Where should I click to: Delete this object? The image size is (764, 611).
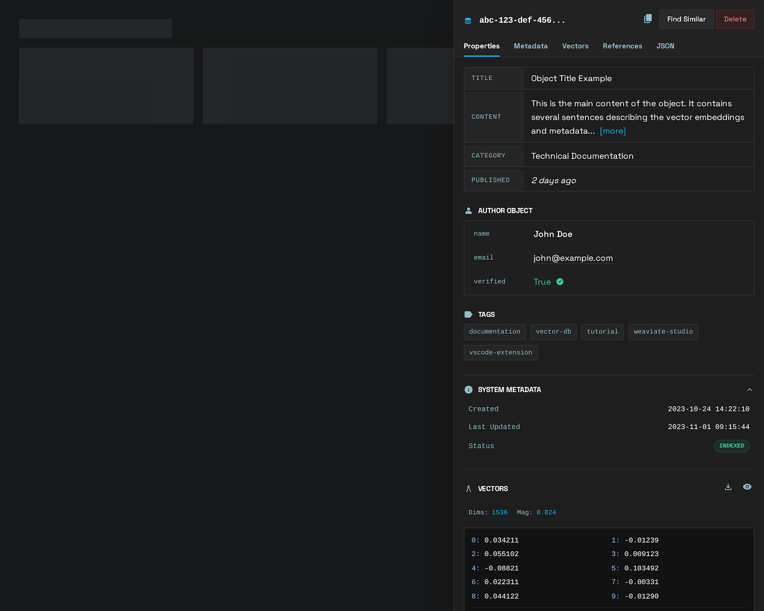coord(735,19)
